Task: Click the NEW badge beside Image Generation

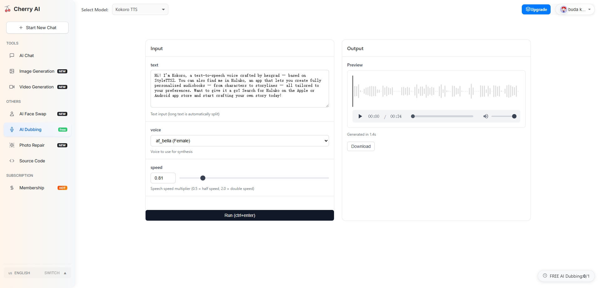Action: coord(62,71)
